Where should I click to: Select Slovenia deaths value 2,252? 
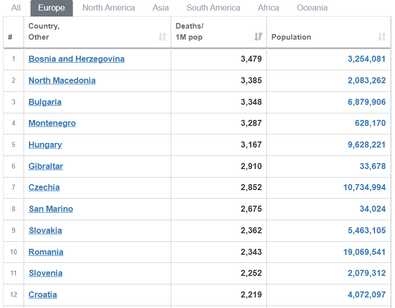pyautogui.click(x=251, y=273)
